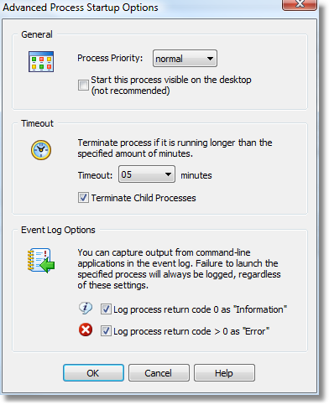Click the Advanced Process Startup Options title bar
This screenshot has width=329, height=405.
tap(140, 8)
